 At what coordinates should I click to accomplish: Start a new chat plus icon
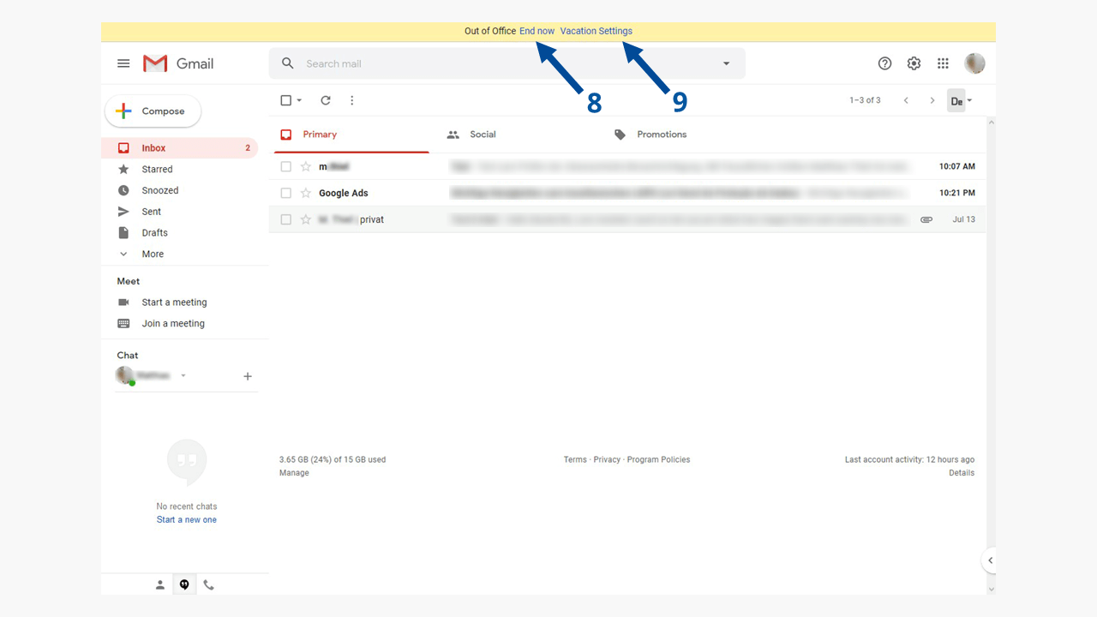248,376
